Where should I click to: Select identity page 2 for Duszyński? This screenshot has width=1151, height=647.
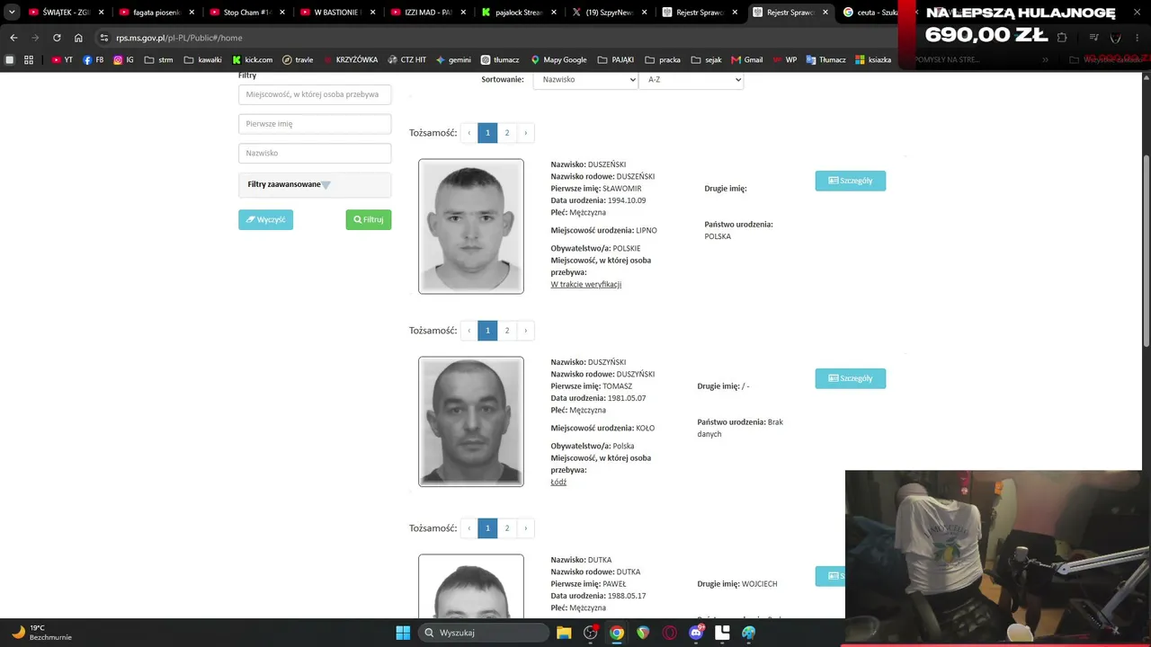[x=507, y=331]
